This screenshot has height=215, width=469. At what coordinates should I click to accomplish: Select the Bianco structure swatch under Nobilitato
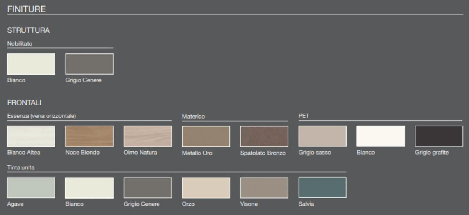[x=31, y=64]
